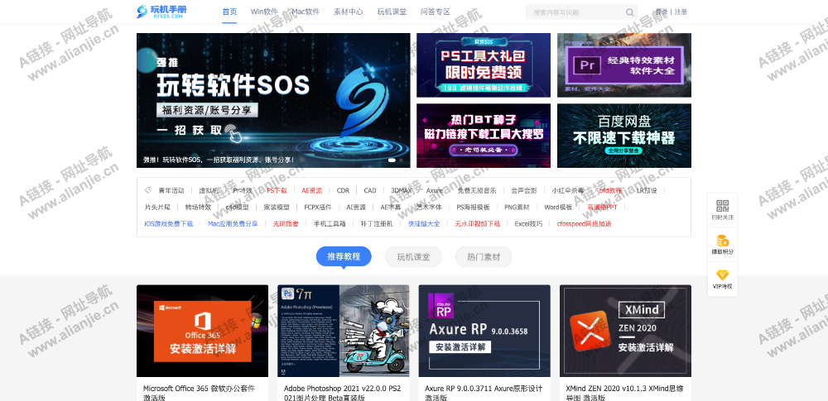Open the Axure RP 9.0.0.3658 thumbnail
Image resolution: width=828 pixels, height=401 pixels.
484,331
